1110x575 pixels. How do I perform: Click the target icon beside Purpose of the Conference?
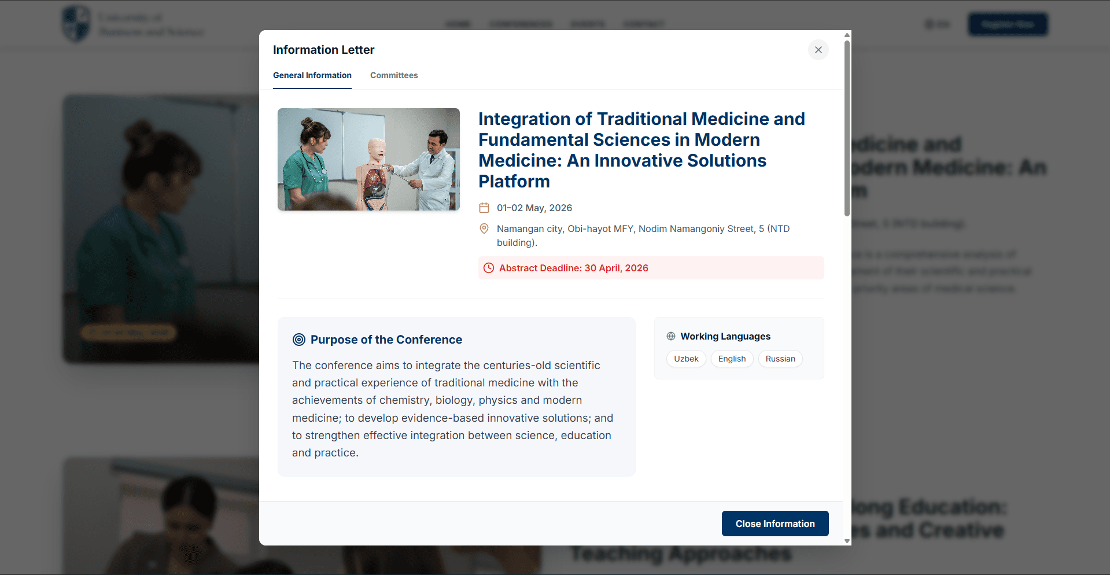pyautogui.click(x=299, y=340)
